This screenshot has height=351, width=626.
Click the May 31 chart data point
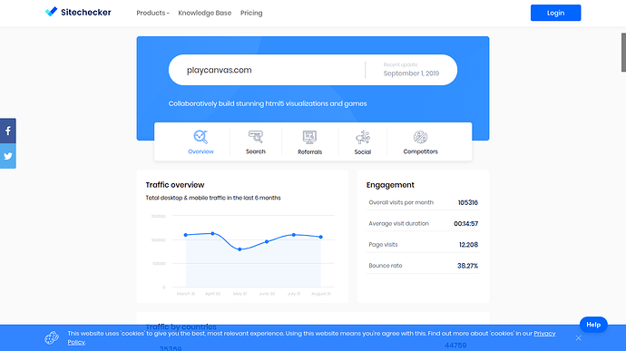coord(240,249)
